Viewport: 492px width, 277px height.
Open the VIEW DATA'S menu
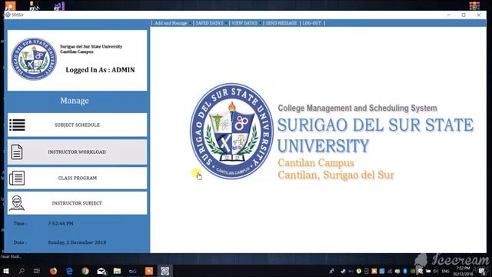click(244, 23)
